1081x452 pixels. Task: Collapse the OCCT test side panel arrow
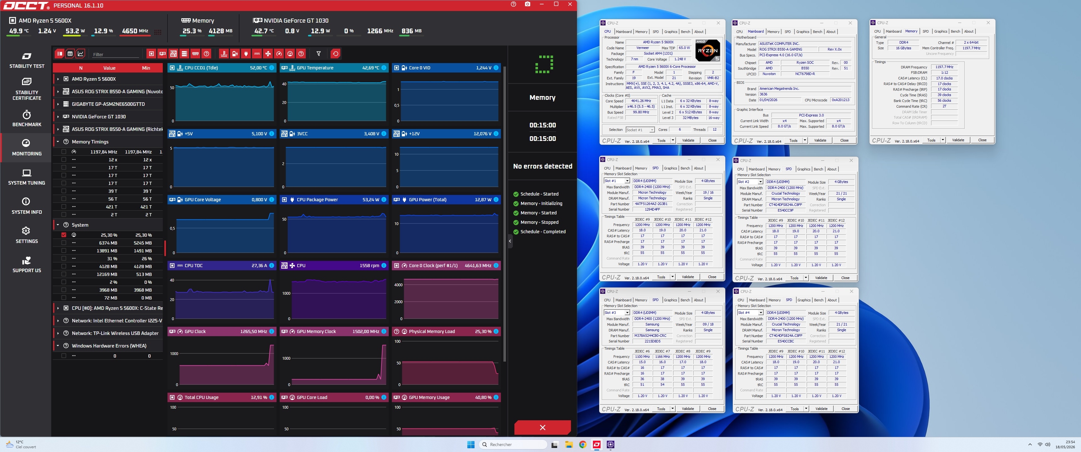(x=510, y=241)
